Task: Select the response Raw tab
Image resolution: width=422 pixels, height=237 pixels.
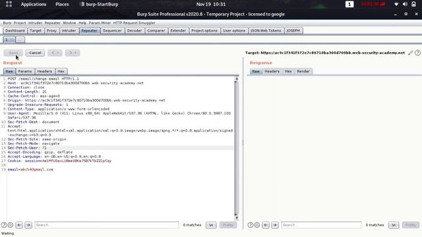Action: coord(256,71)
